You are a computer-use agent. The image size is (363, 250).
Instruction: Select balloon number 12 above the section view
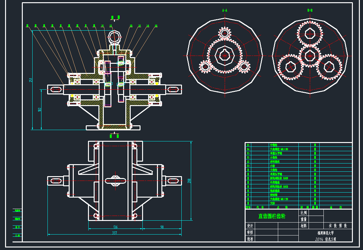pos(131,26)
